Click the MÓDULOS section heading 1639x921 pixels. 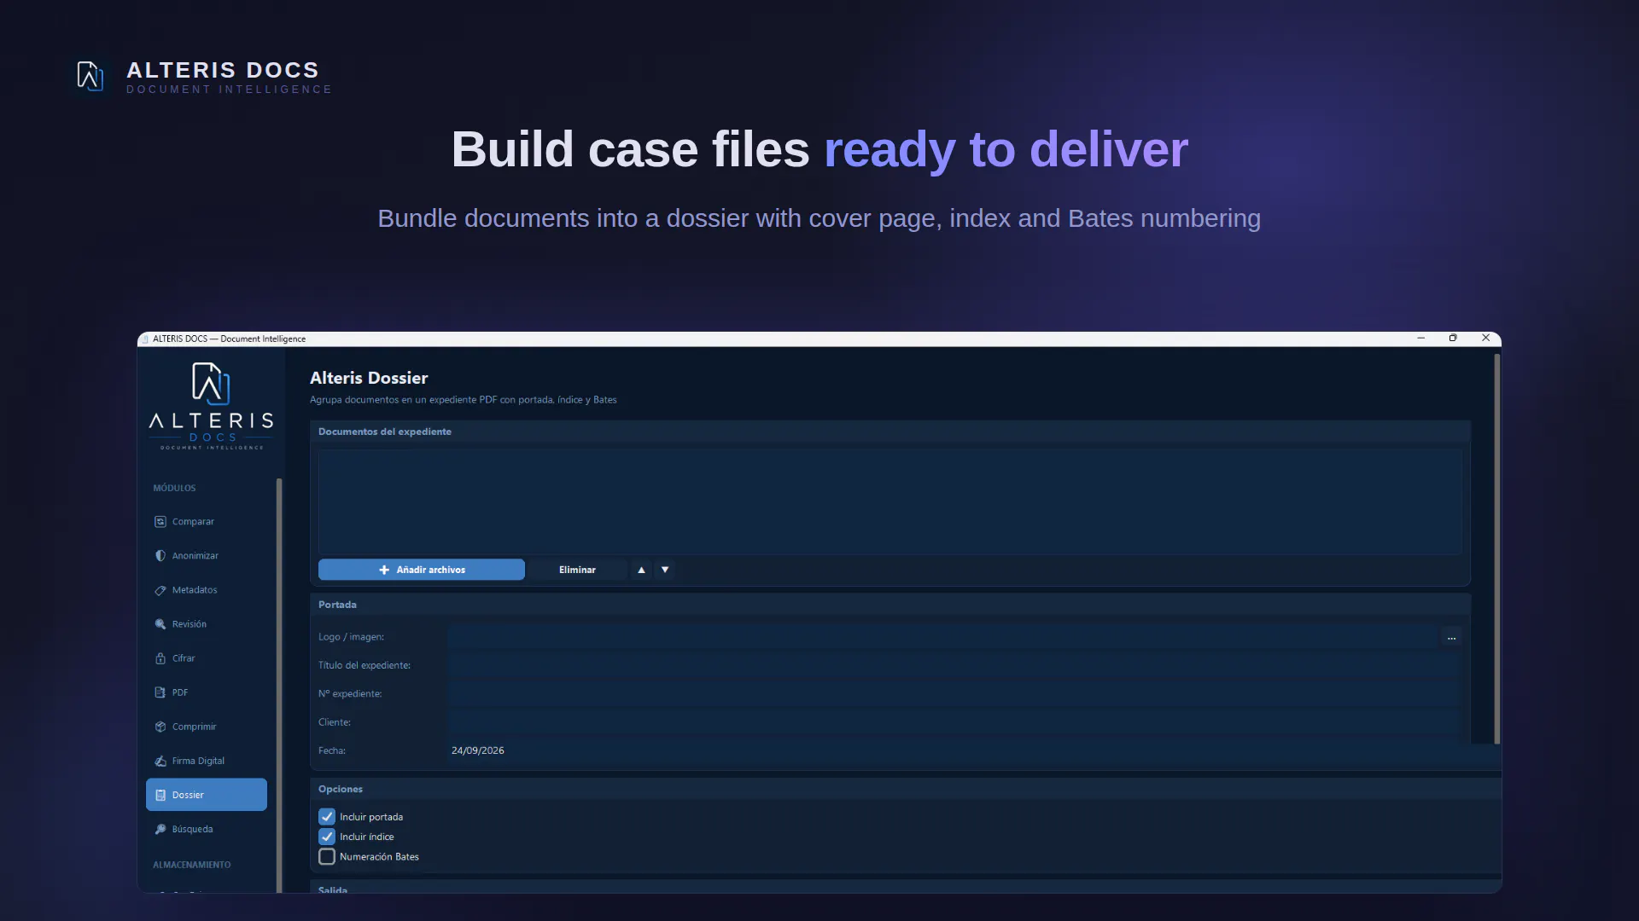click(174, 489)
